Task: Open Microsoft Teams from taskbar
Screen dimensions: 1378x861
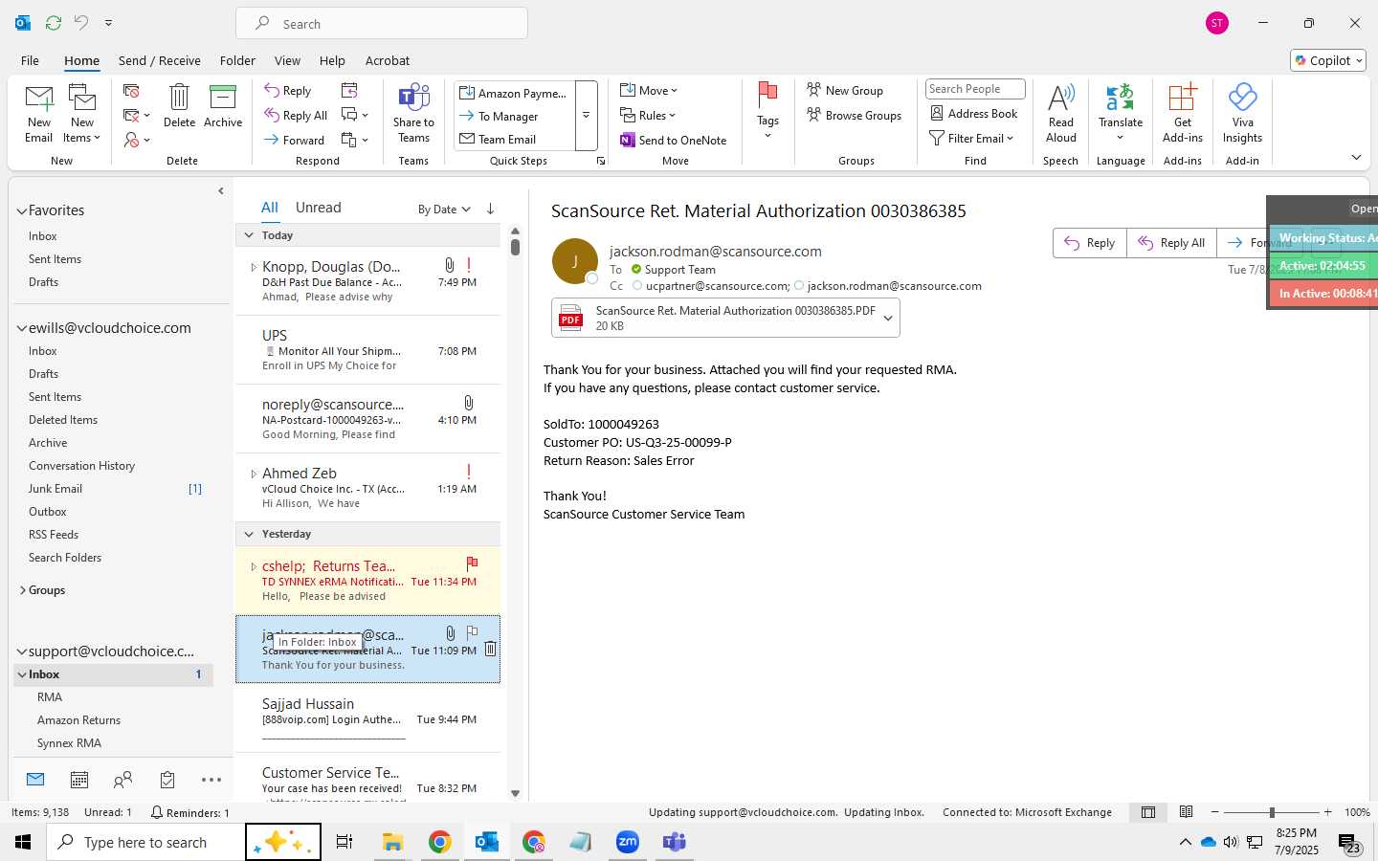Action: (x=675, y=842)
